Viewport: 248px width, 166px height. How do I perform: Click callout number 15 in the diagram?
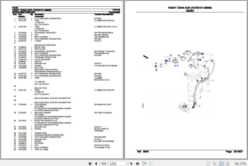206,62
